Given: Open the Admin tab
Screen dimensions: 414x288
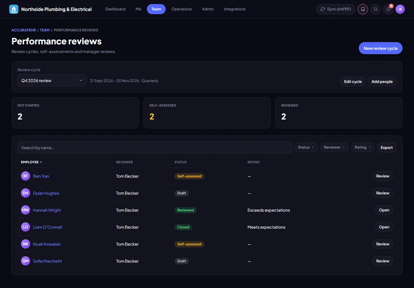Looking at the screenshot, I should 208,9.
